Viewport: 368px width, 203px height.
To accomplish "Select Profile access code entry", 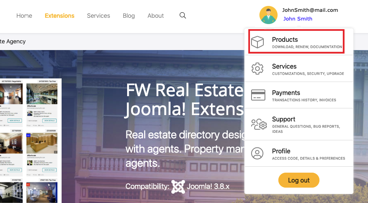I will click(x=299, y=154).
